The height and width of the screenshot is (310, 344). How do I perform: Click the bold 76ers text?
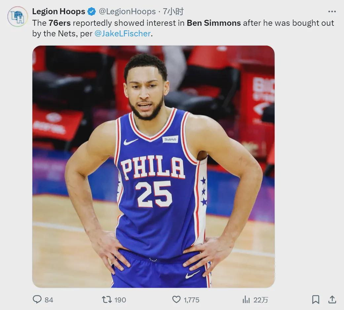click(60, 23)
